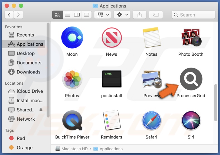
Task: Open the gear Action menu
Action: pyautogui.click(x=122, y=15)
